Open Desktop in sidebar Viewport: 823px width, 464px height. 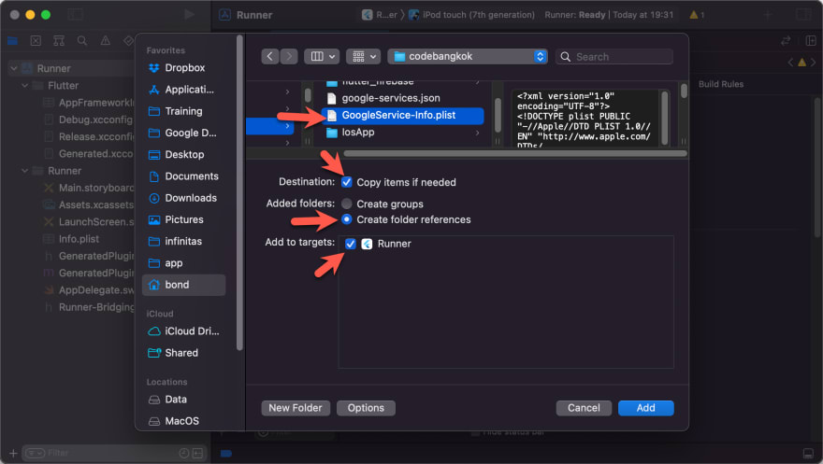coord(183,154)
